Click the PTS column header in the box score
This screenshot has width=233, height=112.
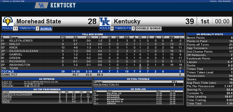coord(63,38)
